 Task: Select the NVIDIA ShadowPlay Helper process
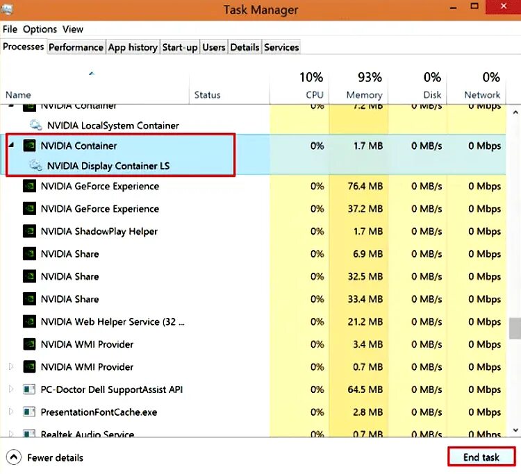253,231
